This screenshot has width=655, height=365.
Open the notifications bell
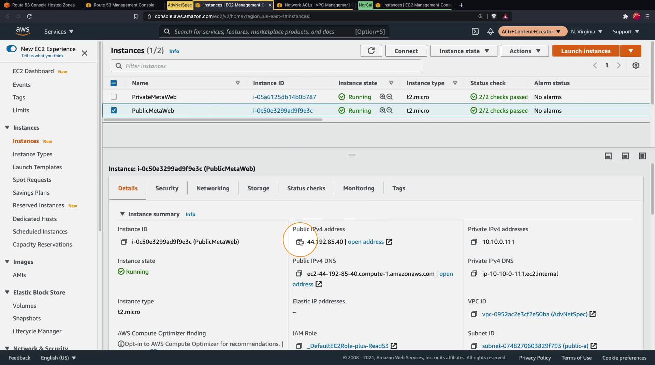490,31
